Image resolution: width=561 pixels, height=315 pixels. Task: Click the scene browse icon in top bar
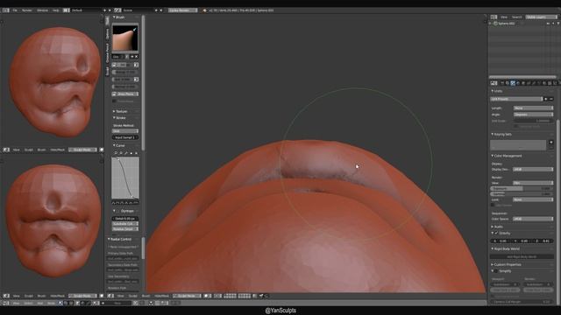[x=117, y=10]
